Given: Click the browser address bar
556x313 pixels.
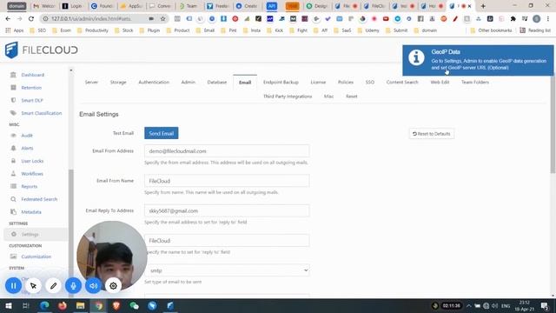Looking at the screenshot, I should click(x=96, y=18).
